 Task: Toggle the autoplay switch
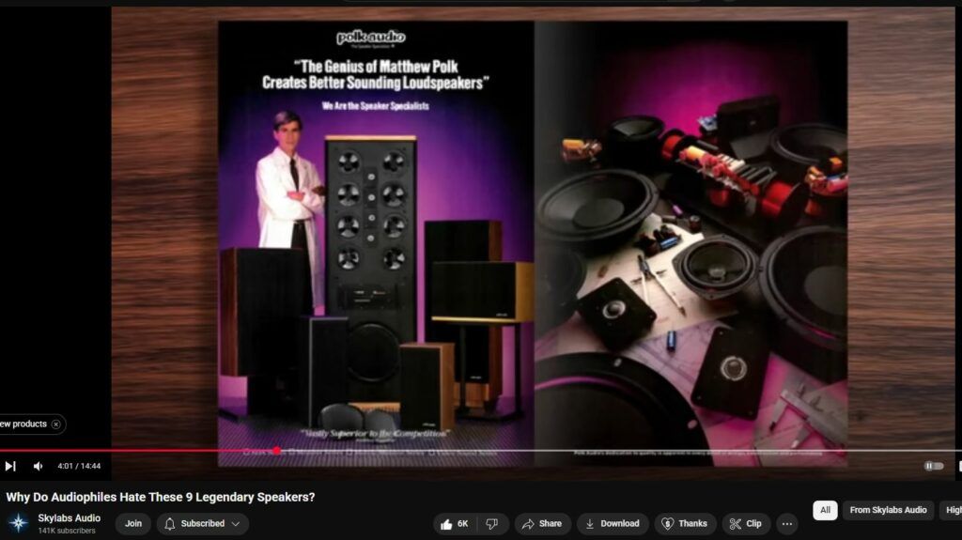pos(933,466)
